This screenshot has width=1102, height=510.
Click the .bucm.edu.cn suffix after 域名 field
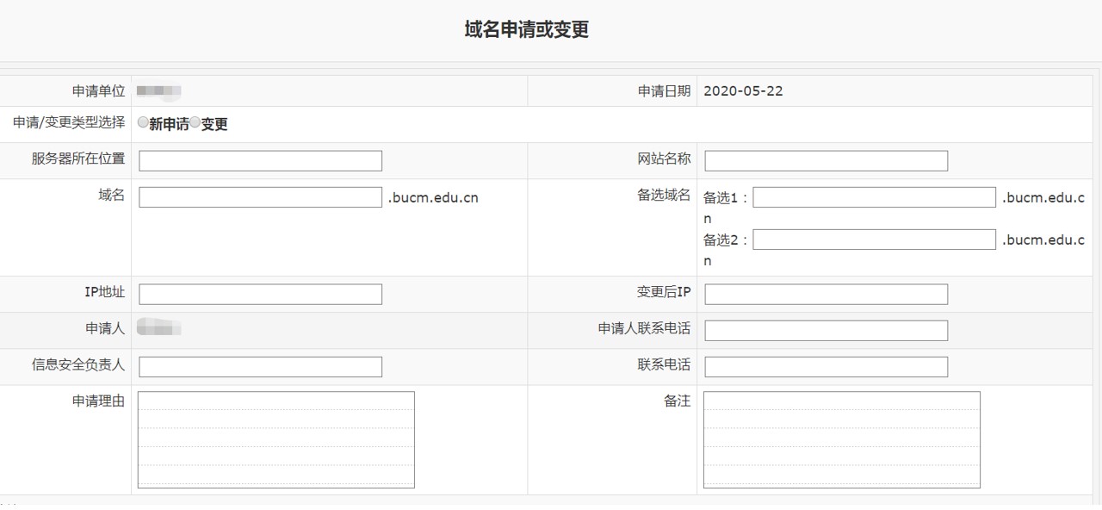pos(433,197)
